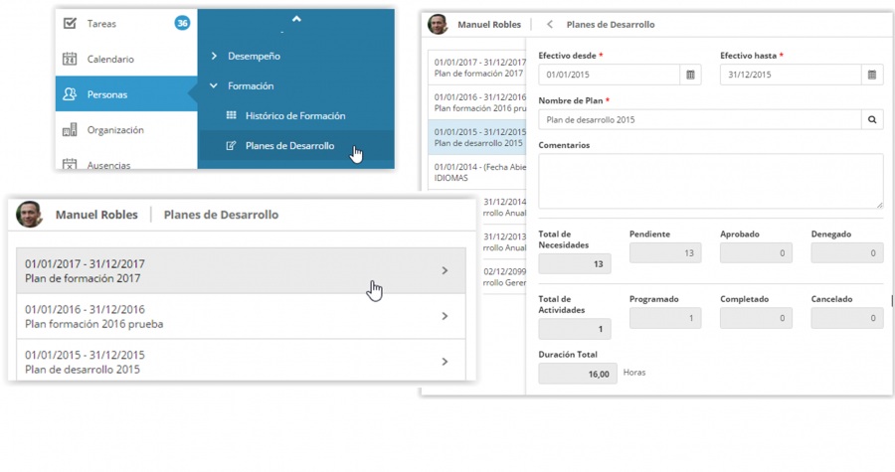Click inside the Comentarios text area

pyautogui.click(x=710, y=181)
